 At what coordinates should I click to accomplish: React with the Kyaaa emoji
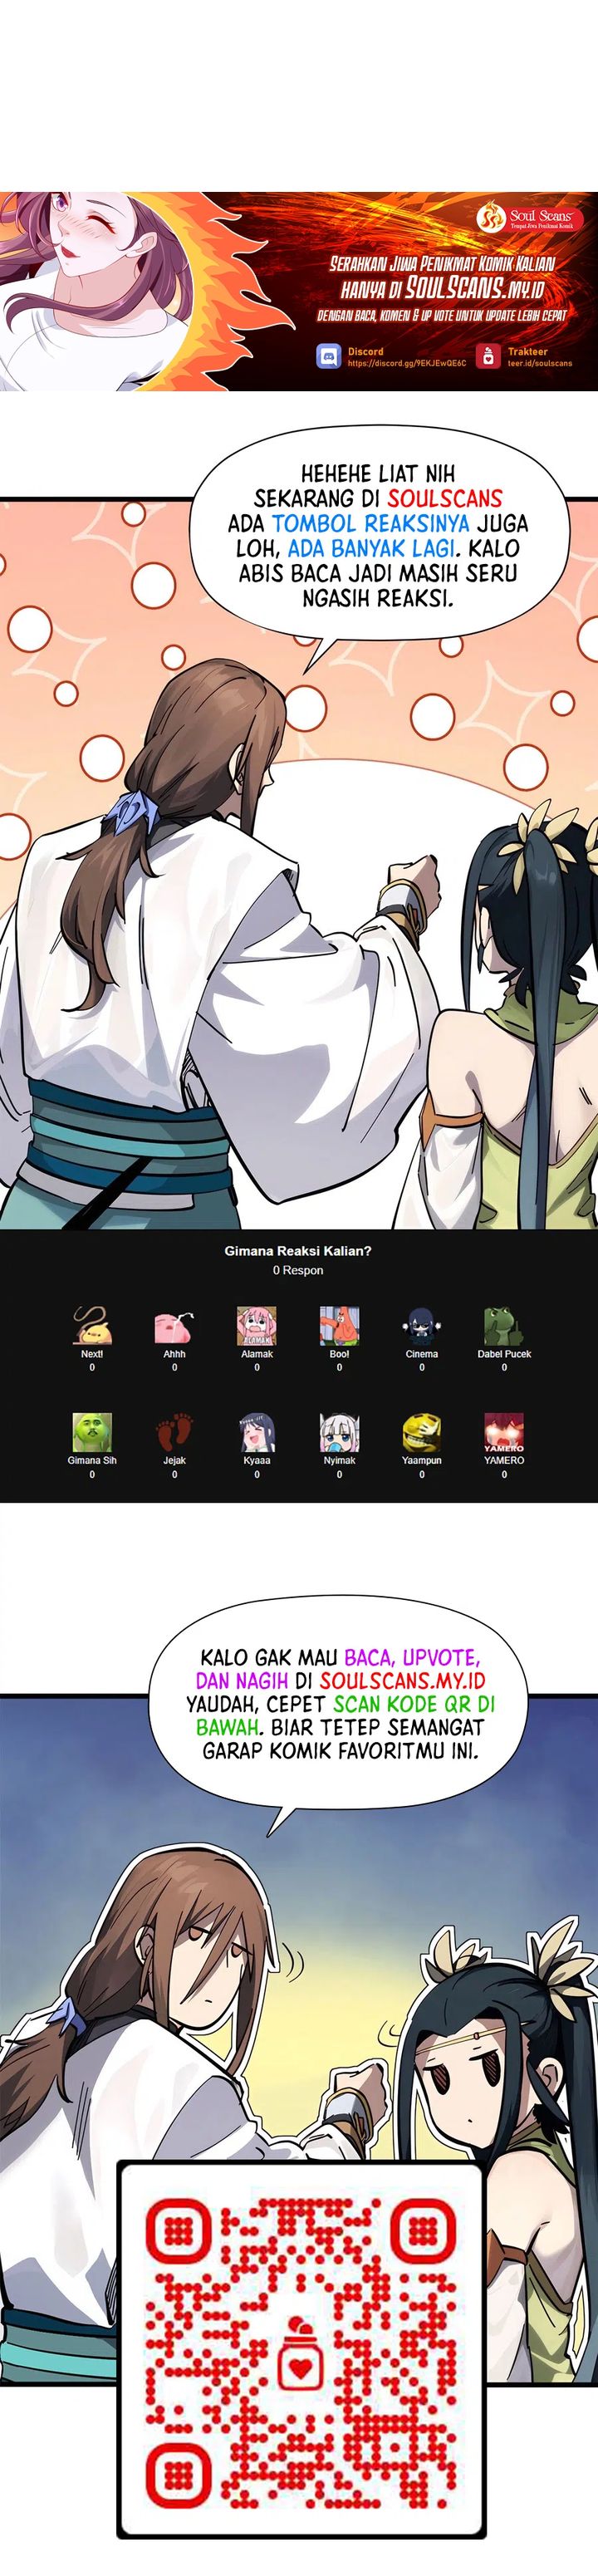coord(257,1432)
